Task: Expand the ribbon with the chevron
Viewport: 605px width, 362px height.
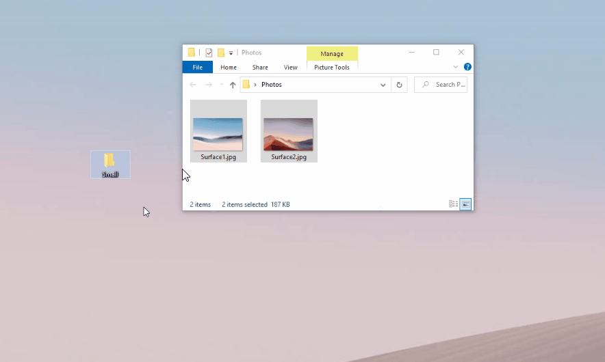Action: point(456,67)
